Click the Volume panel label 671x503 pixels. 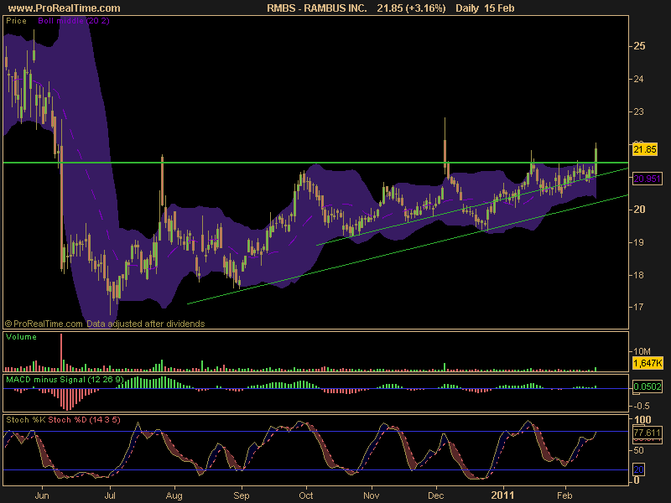21,337
